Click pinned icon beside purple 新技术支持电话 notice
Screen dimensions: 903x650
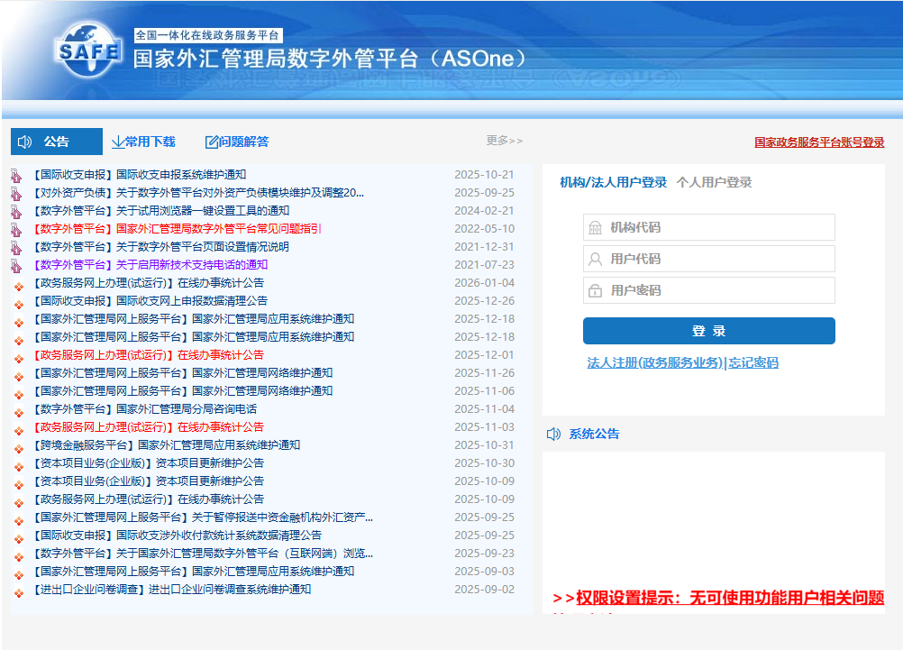click(16, 266)
